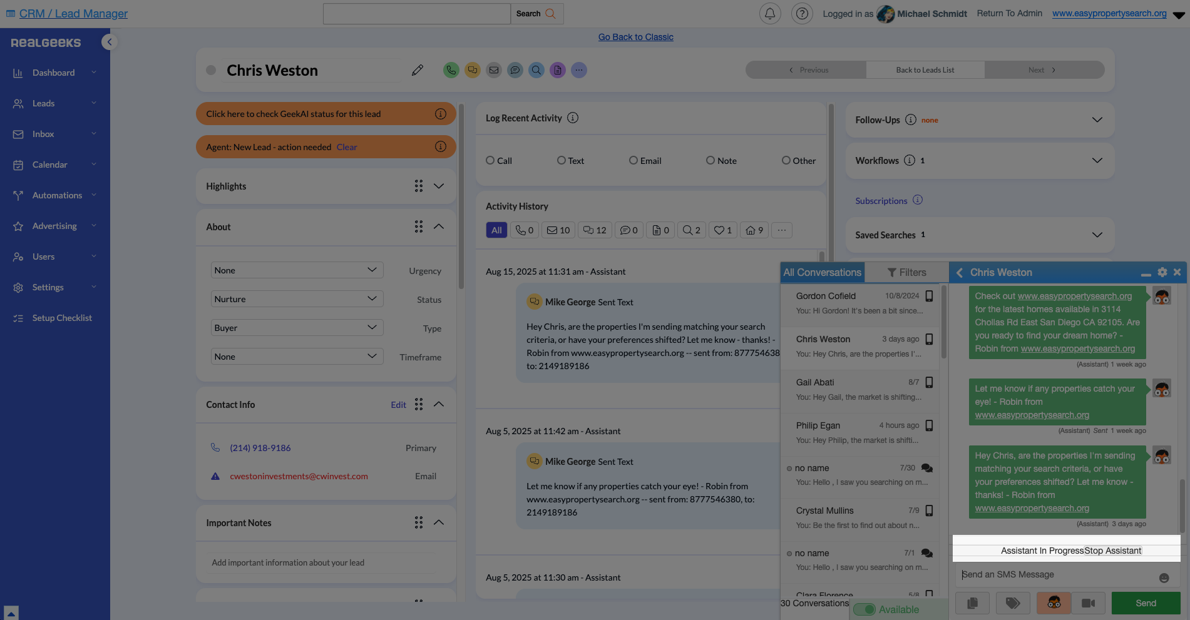Click the tags icon in chat toolbar

[1013, 603]
